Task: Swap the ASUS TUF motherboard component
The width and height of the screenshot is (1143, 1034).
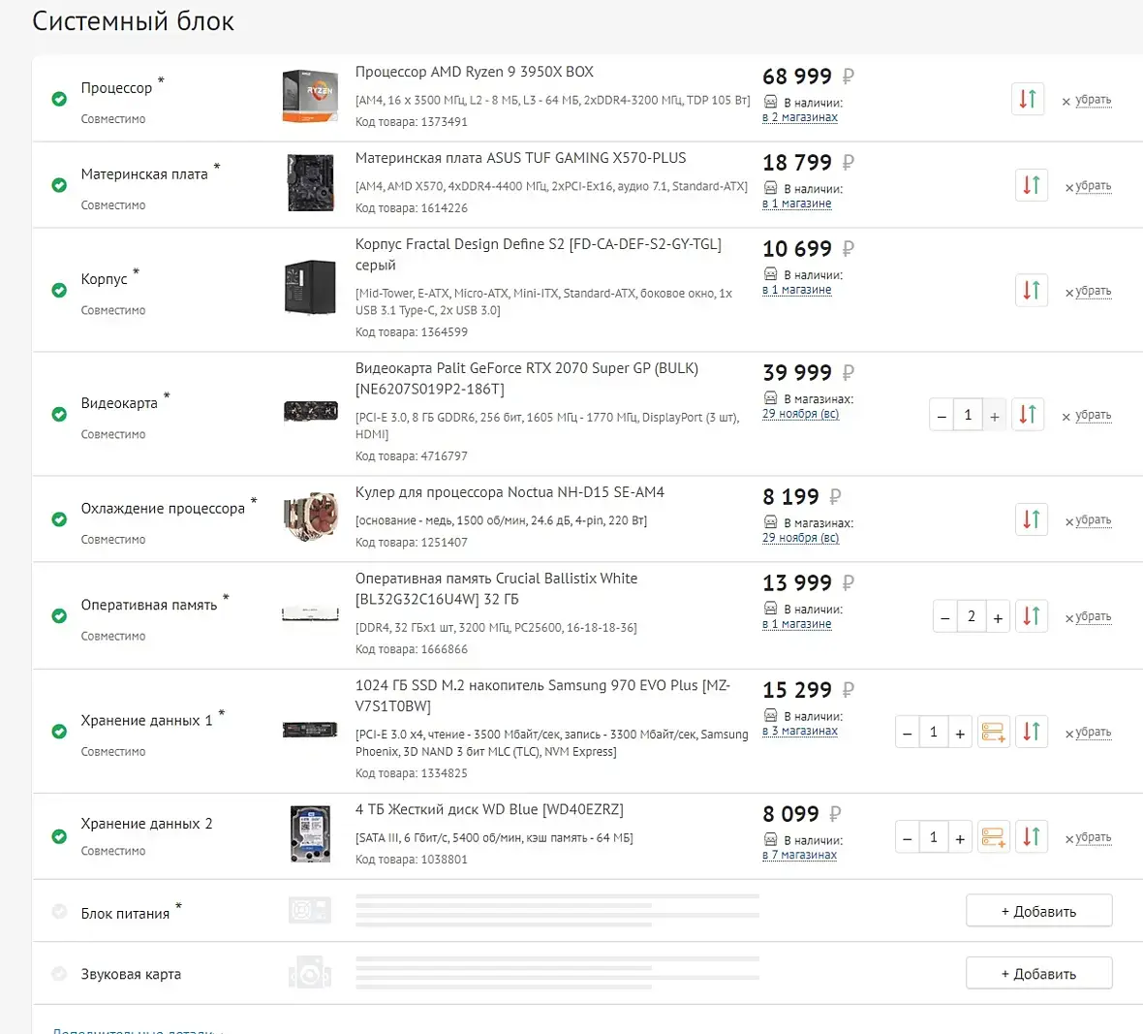Action: click(x=1031, y=185)
